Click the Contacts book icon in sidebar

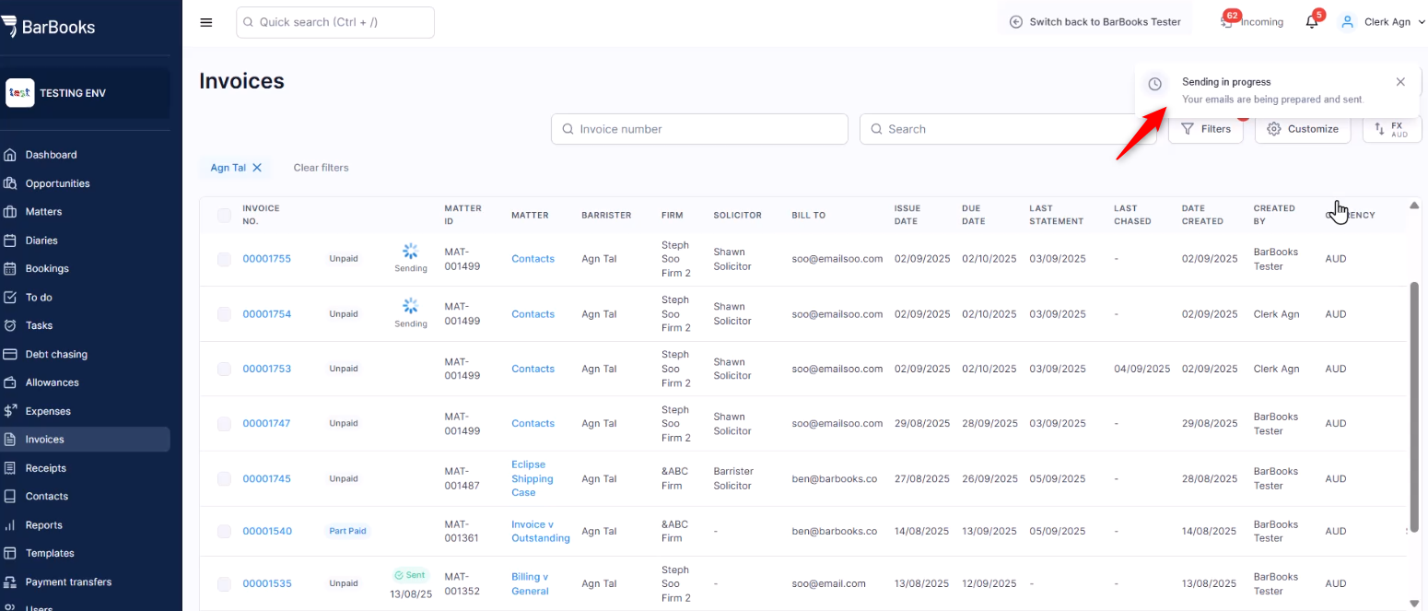tap(10, 496)
